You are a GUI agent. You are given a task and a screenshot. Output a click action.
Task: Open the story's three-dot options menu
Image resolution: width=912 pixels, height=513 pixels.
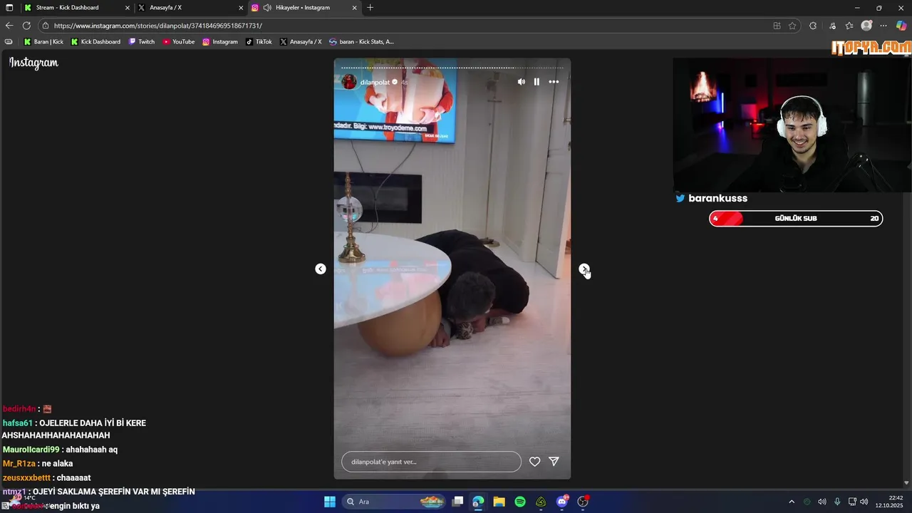554,82
